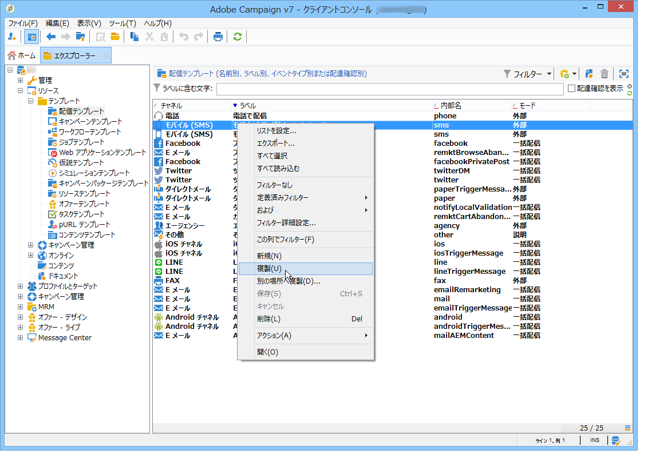
Task: Click the ラベルに含む文字 filter input field
Action: 389,89
